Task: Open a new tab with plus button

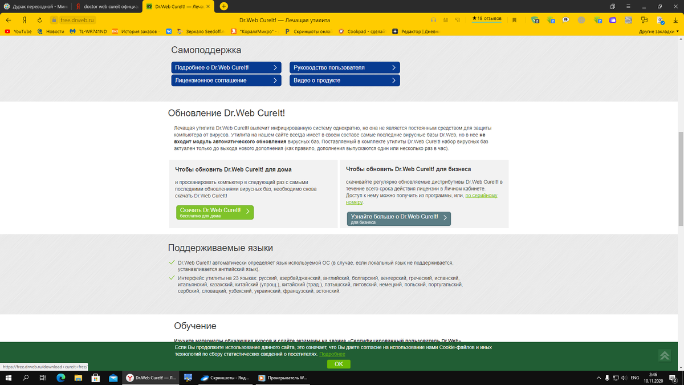Action: click(224, 6)
